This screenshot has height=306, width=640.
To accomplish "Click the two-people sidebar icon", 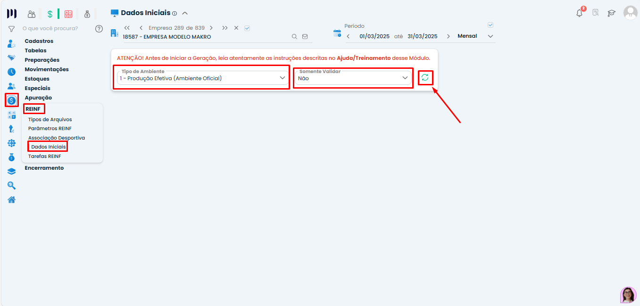I will pyautogui.click(x=12, y=86).
